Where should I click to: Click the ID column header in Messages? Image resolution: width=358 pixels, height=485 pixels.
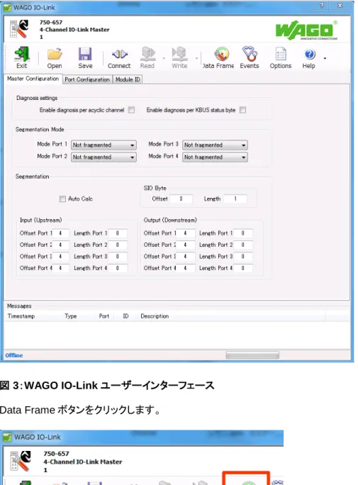(125, 316)
